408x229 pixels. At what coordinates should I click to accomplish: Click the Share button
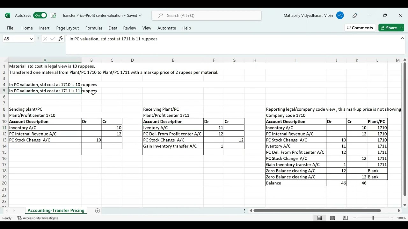[x=389, y=28]
